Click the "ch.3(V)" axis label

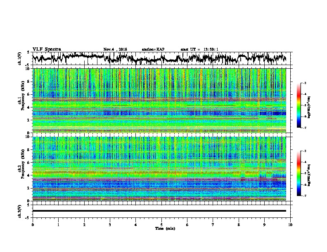pyautogui.click(x=20, y=211)
